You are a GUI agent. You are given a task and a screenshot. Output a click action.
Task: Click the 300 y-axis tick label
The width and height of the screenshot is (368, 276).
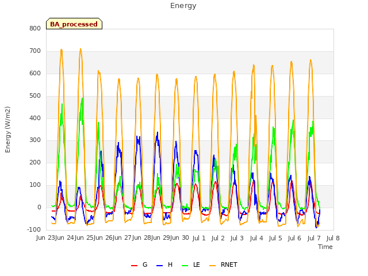point(35,140)
